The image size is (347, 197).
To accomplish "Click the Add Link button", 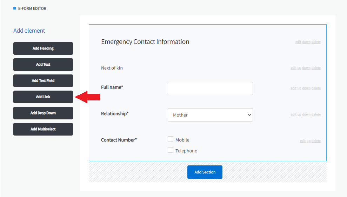I will 43,97.
